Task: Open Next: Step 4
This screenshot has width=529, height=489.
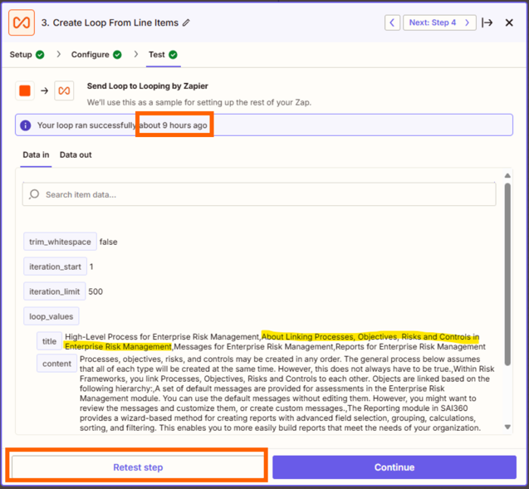Action: coord(439,22)
